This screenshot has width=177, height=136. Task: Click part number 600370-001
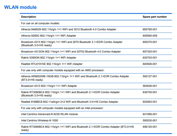coord(150,42)
